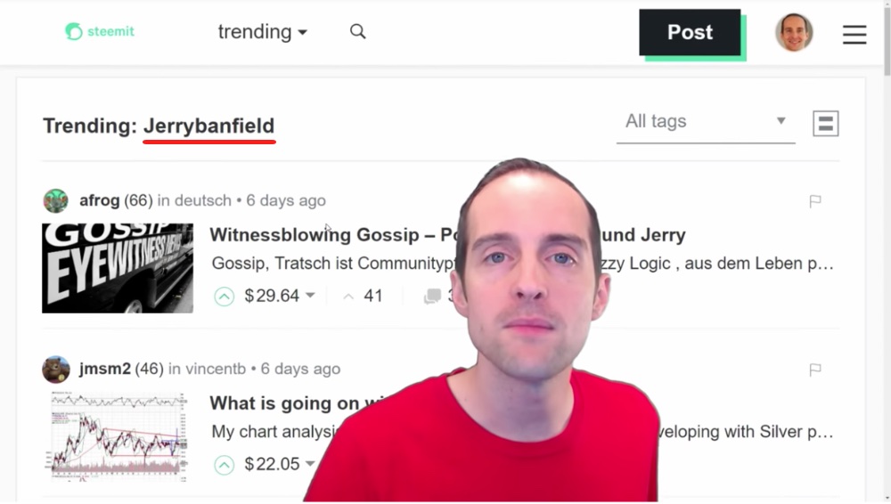The width and height of the screenshot is (891, 504).
Task: Open afrog's avatar profile picture
Action: 55,200
